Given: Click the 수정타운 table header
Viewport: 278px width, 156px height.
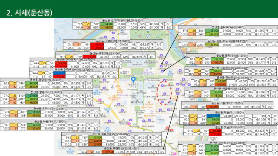Looking at the screenshot, I should 228,143.
